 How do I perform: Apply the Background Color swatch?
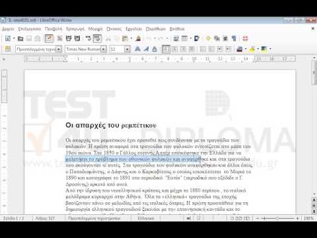[264, 49]
